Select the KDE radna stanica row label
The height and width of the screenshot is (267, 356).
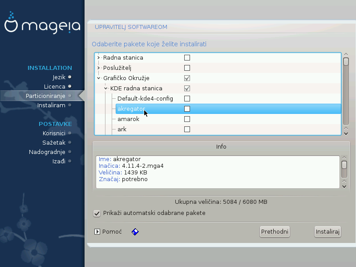coord(136,88)
